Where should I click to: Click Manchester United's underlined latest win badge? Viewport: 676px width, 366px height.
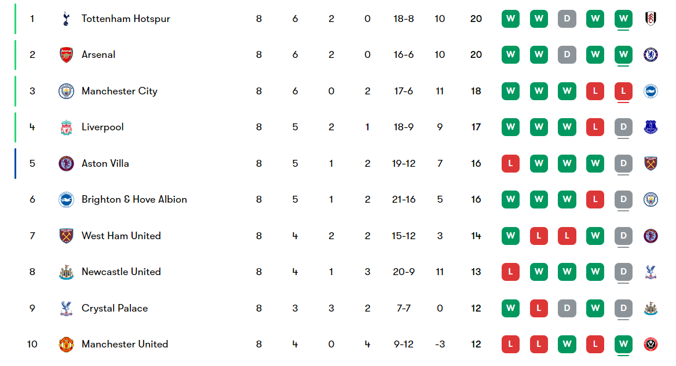pos(623,345)
